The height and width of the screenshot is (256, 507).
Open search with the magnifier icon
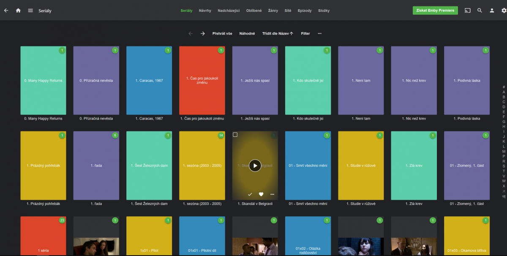coord(480,11)
